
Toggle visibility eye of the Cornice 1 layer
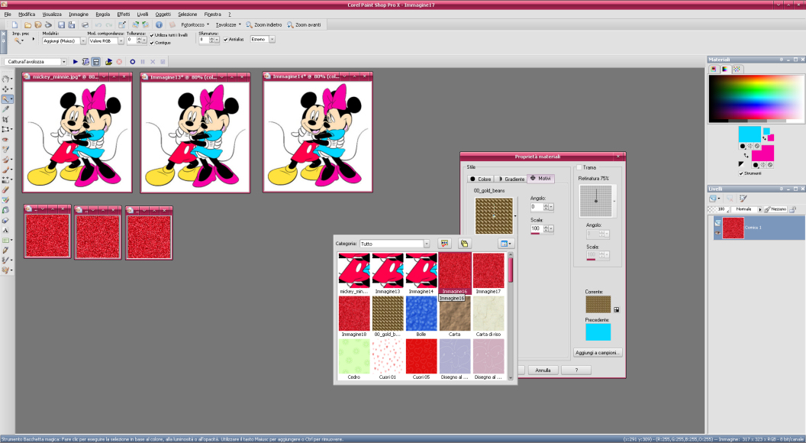pos(717,233)
